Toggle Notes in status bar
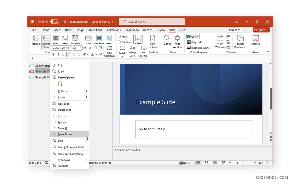Screen dimensions: 300x185 185,163
